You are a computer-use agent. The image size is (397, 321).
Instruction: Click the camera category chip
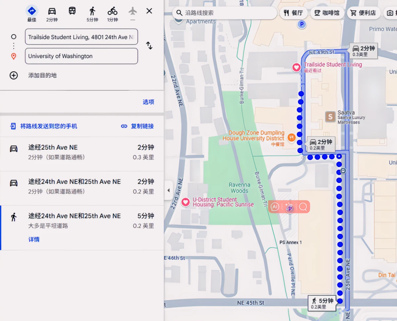pos(390,13)
